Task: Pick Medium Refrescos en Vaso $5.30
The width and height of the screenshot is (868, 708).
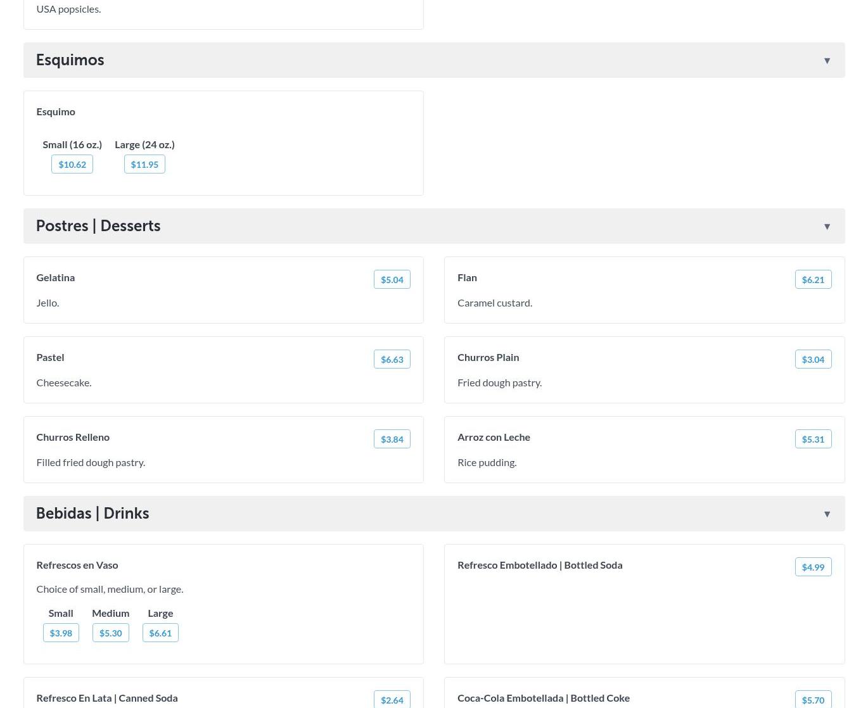Action: point(111,633)
